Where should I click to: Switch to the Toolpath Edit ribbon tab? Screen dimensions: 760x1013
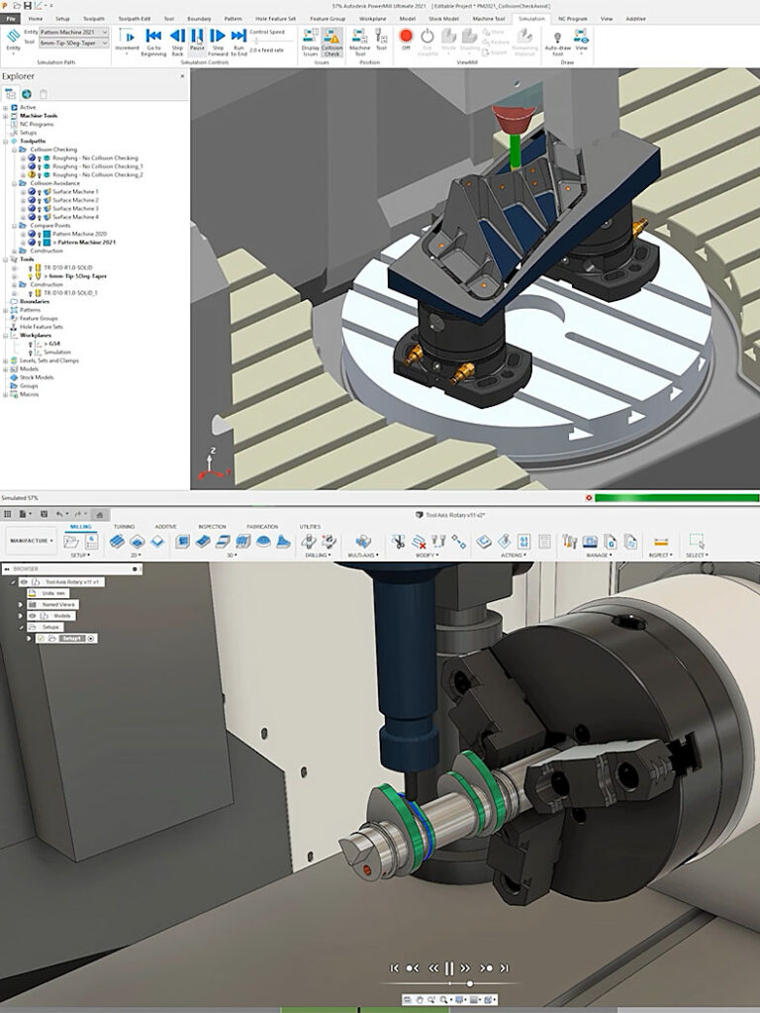pos(134,19)
